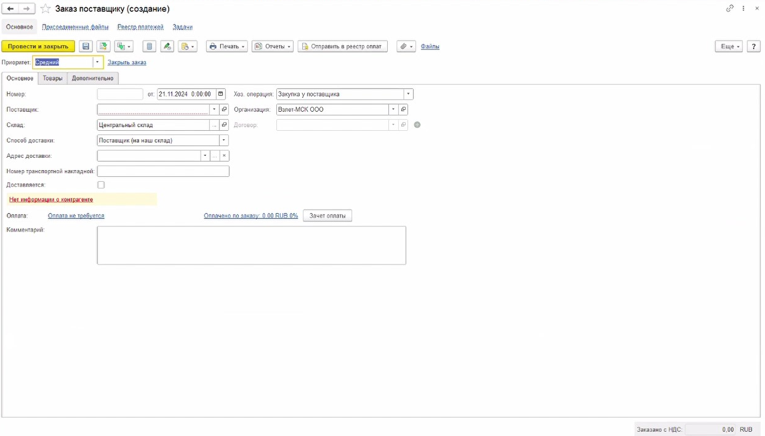Click the Провести и закрыть button
Viewport: 765px width, 436px height.
38,46
